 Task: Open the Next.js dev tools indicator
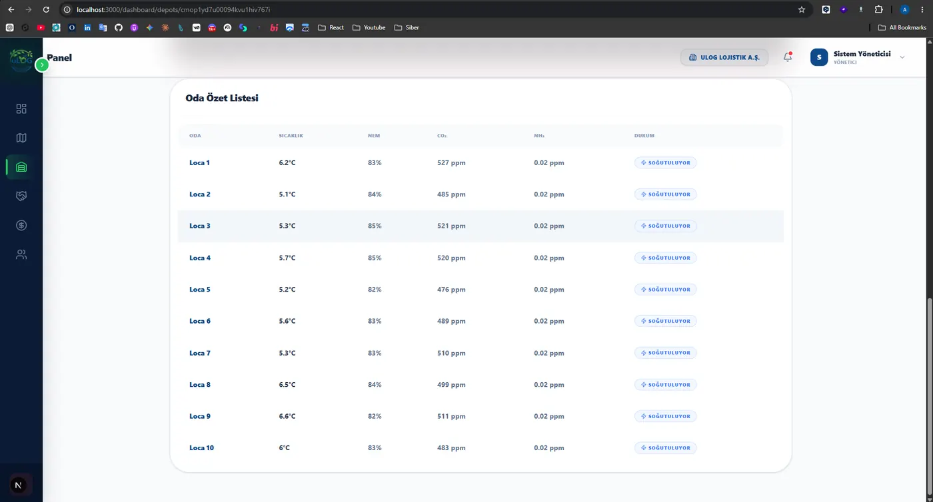coord(18,485)
